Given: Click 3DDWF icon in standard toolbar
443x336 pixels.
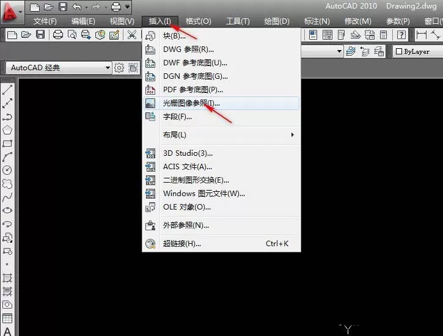Looking at the screenshot, I should click(100, 35).
